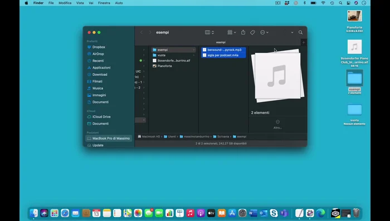Open the Vista menu
390x221 pixels.
tap(80, 3)
